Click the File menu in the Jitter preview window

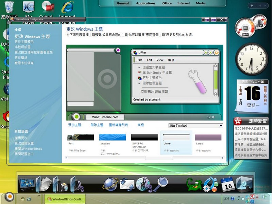point(140,60)
